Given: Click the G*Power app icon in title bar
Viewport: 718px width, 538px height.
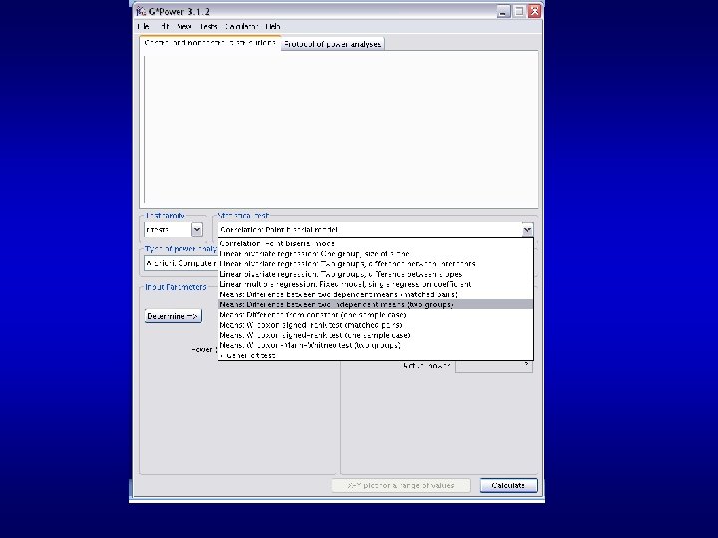Looking at the screenshot, I should click(141, 11).
